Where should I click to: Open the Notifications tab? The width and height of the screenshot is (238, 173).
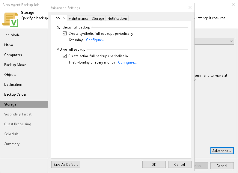tap(117, 19)
